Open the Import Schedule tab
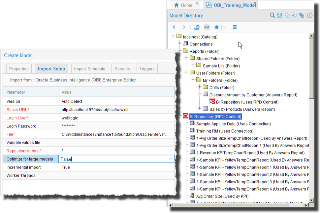 coord(90,69)
